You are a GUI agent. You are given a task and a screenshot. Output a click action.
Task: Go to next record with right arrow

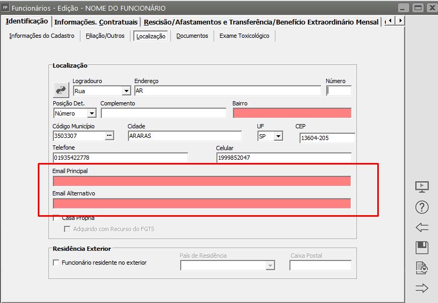(x=421, y=288)
